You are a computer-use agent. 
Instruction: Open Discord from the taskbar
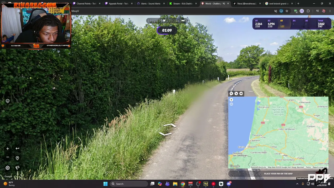pos(229,184)
